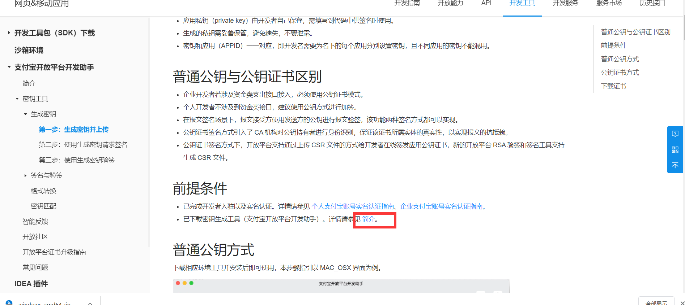Open 格式转换 in the sidebar

[x=43, y=191]
